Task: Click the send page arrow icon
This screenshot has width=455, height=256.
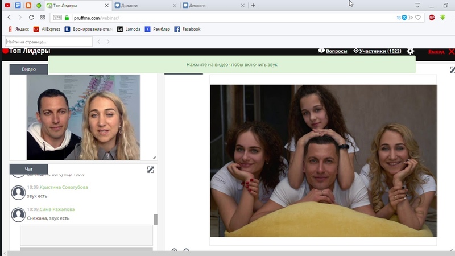Action: pos(411,18)
